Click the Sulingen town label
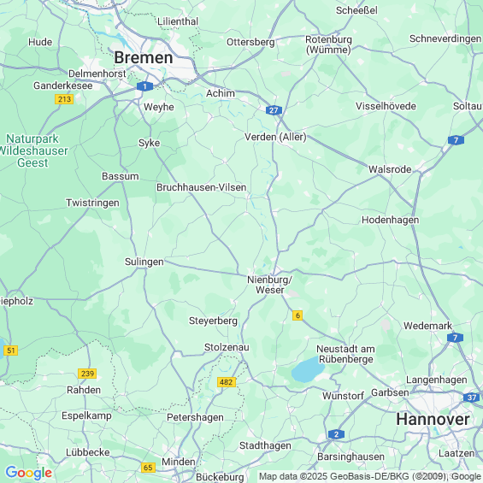The image size is (483, 483). point(144,262)
